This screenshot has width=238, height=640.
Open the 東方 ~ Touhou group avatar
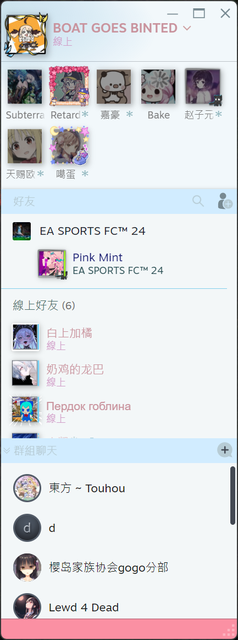[27, 488]
